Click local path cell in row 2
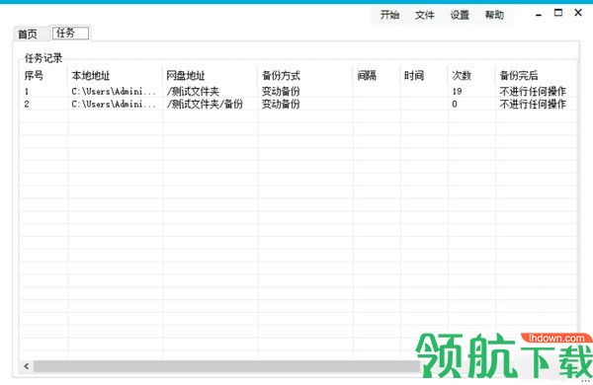The image size is (593, 385). tap(114, 104)
